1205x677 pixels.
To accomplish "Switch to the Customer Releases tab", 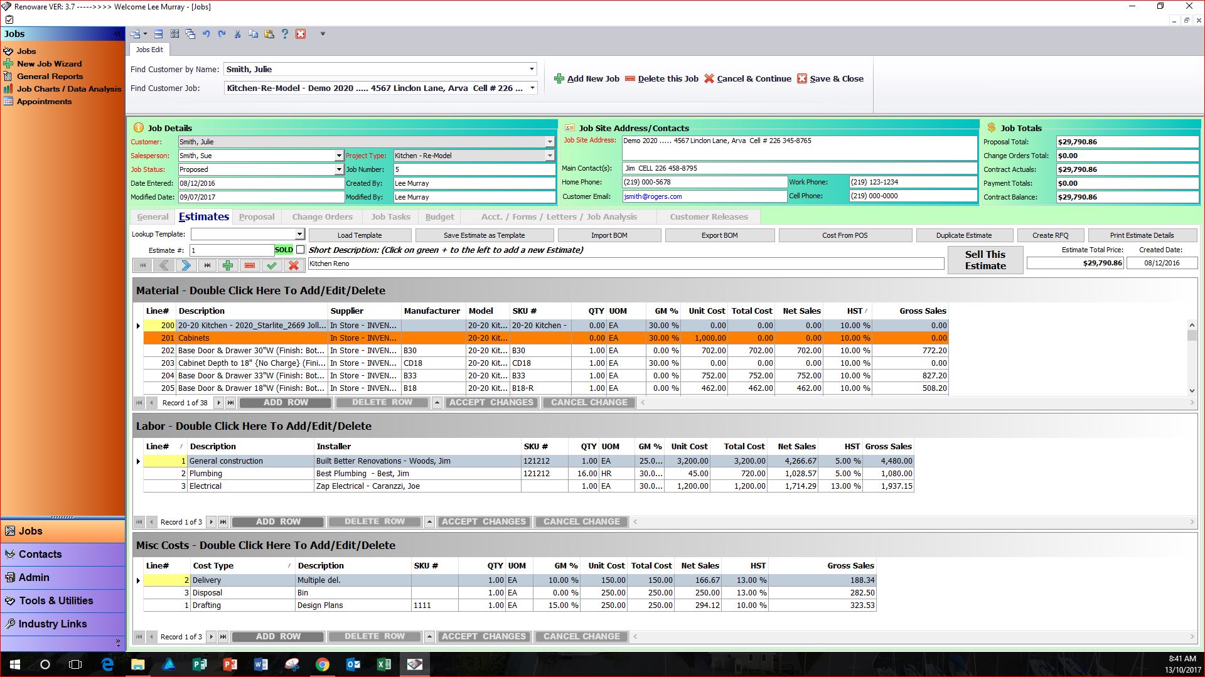I will coord(709,217).
